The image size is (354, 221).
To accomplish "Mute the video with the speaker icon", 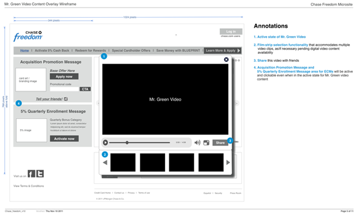I will coord(197,143).
